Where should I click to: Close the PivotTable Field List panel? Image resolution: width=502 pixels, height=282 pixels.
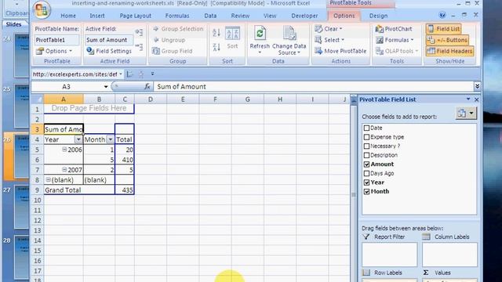476,99
